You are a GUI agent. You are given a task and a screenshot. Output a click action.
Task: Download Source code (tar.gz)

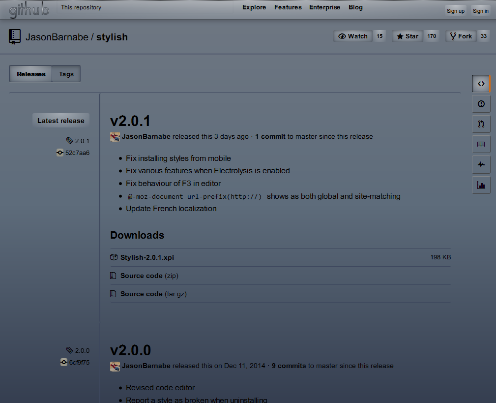tap(153, 294)
